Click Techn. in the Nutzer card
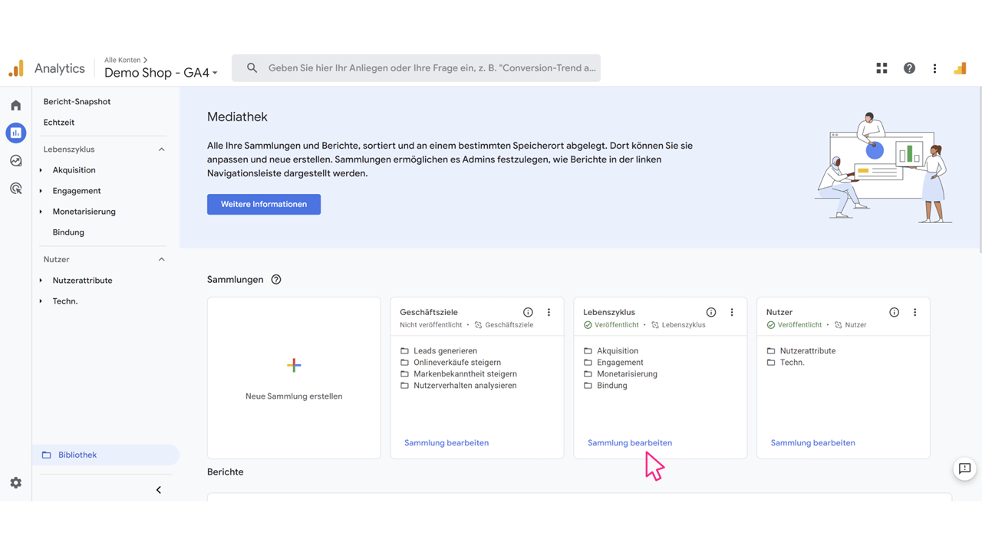982x552 pixels. pos(793,363)
